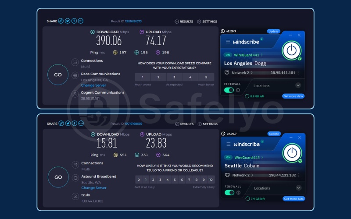Open hamburger menu in Seattle Windscribe window
Viewport: 351px width, 219px height.
click(x=228, y=144)
